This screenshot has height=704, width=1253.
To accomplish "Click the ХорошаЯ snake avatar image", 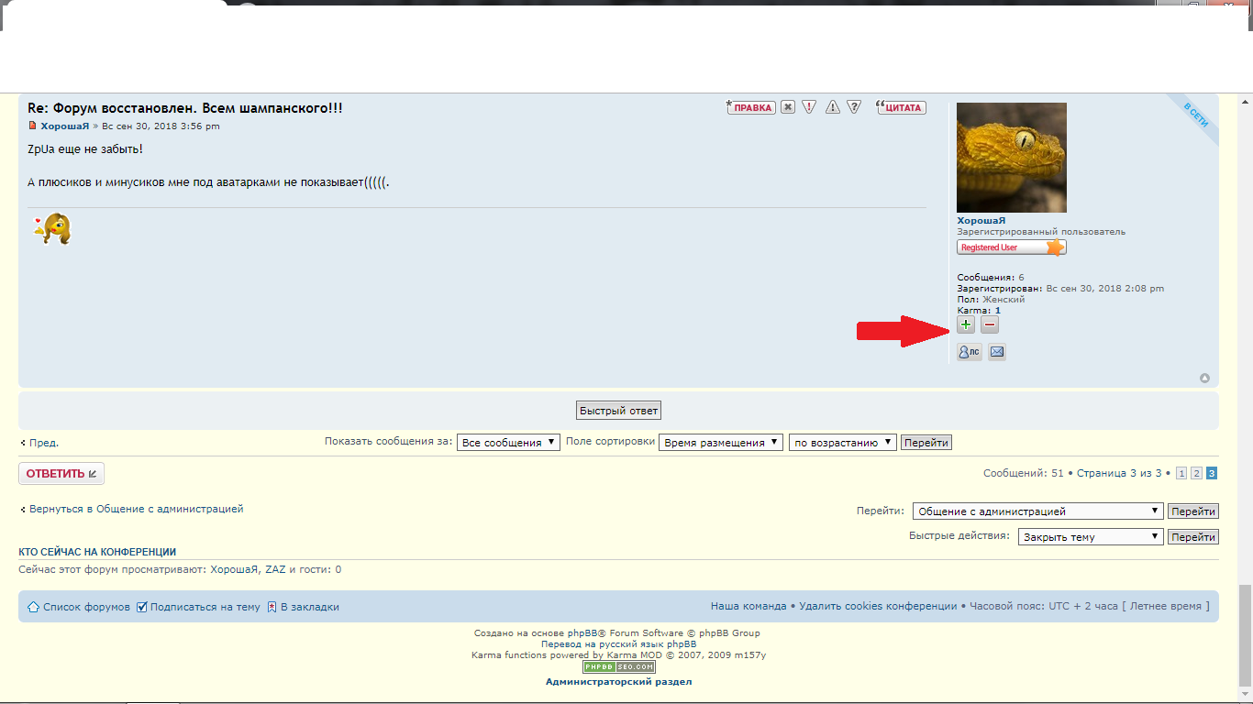I will click(x=1011, y=158).
